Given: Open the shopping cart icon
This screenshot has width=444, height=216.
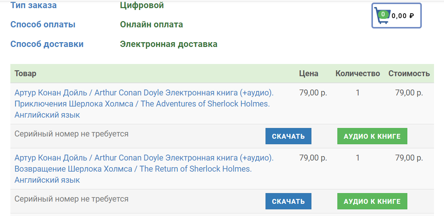Looking at the screenshot, I should click(382, 16).
